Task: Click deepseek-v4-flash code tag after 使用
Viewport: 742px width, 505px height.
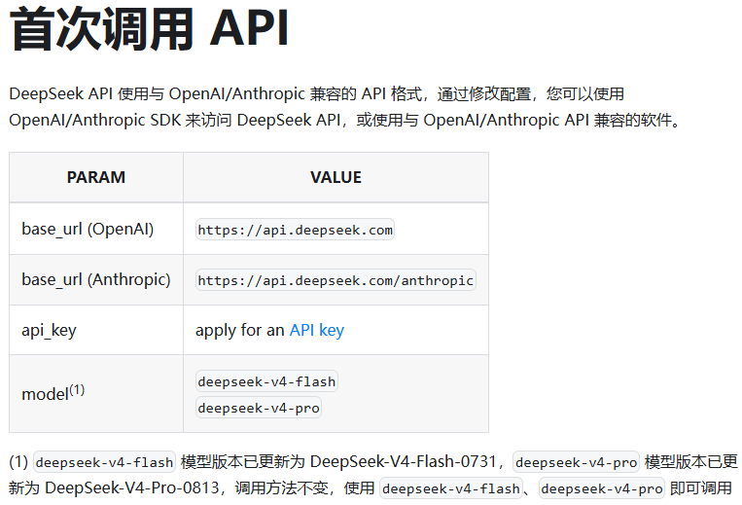Action: [451, 488]
